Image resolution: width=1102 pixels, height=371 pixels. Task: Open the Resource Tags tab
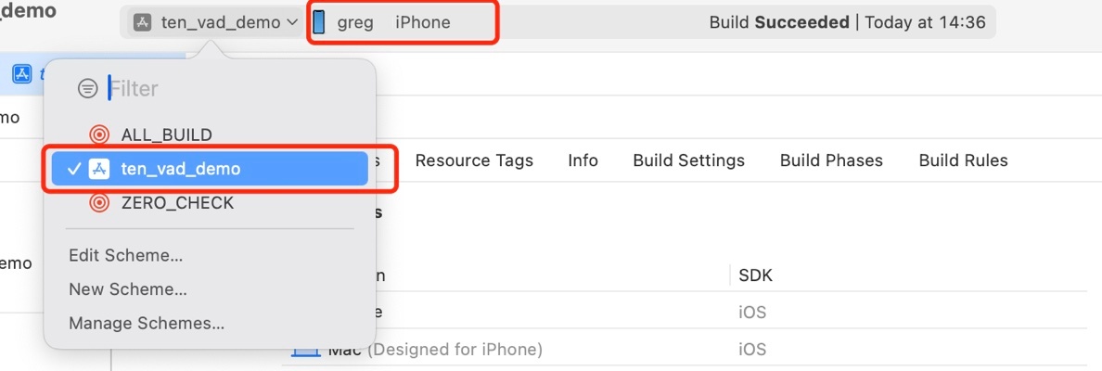474,160
